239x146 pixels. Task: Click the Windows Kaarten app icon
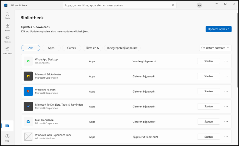tap(28, 91)
